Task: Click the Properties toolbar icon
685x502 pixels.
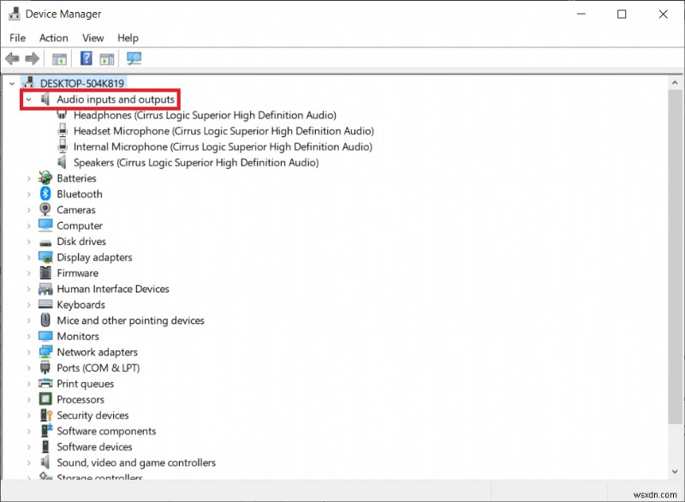Action: point(105,58)
